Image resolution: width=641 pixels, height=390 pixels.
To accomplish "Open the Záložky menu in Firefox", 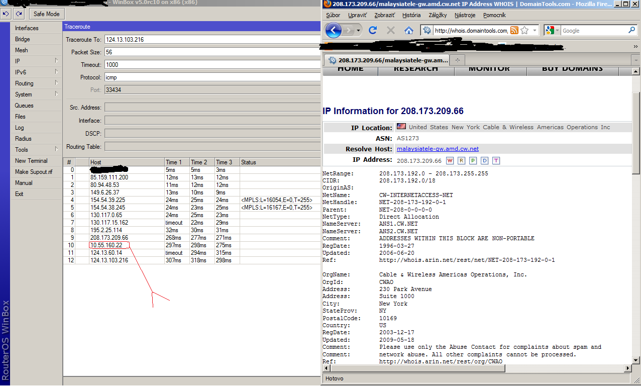I will click(438, 16).
